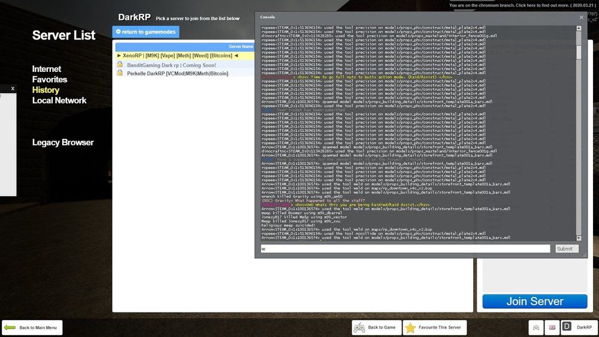
Task: Click the padlock icon beside Perkelle DarkRP
Action: (120, 73)
